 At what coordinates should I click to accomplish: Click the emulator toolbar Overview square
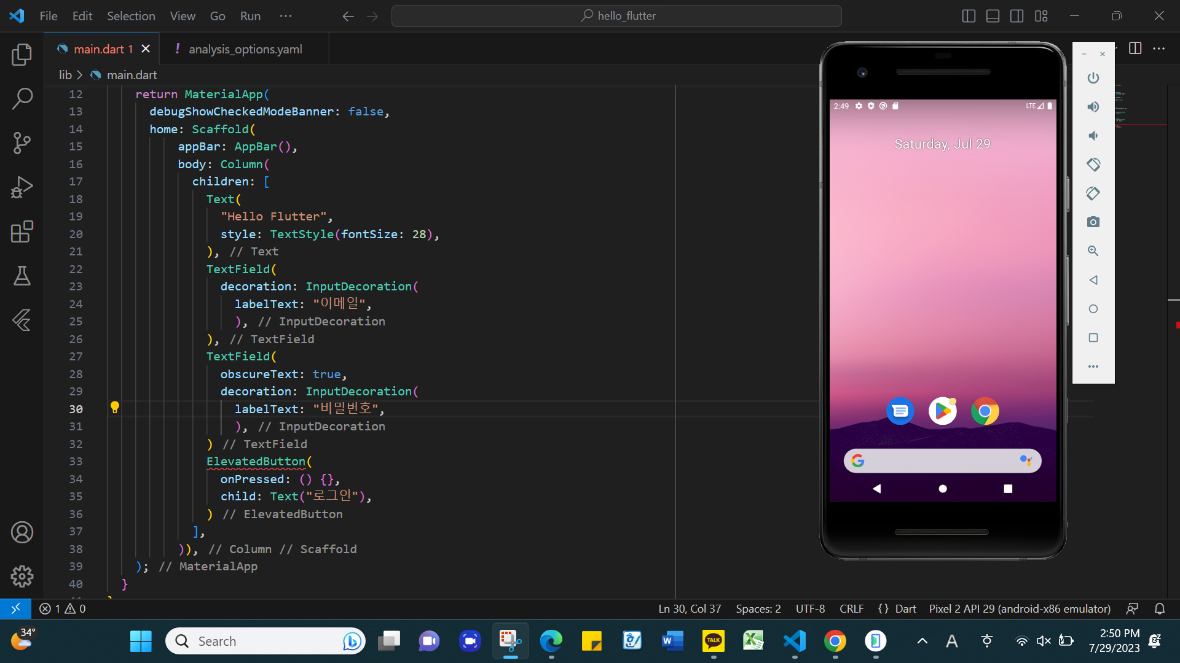tap(1093, 338)
